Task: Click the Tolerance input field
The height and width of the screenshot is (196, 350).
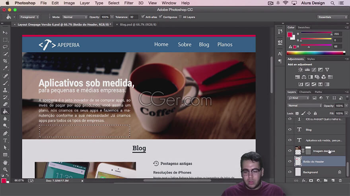Action: (x=134, y=17)
